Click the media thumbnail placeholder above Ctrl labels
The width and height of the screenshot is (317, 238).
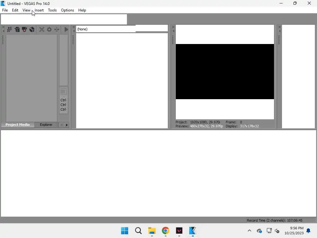pyautogui.click(x=63, y=92)
